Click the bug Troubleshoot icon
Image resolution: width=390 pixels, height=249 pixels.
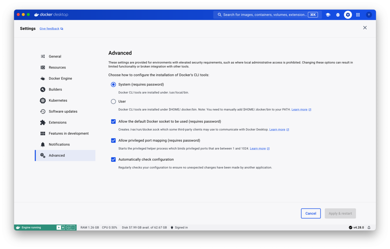(x=338, y=15)
